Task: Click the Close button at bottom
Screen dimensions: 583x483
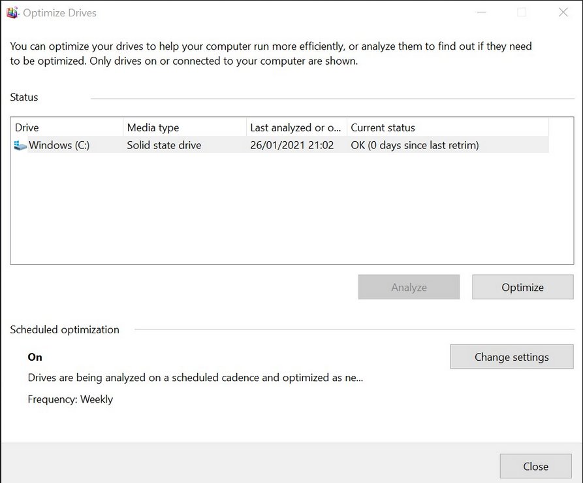Action: point(535,466)
